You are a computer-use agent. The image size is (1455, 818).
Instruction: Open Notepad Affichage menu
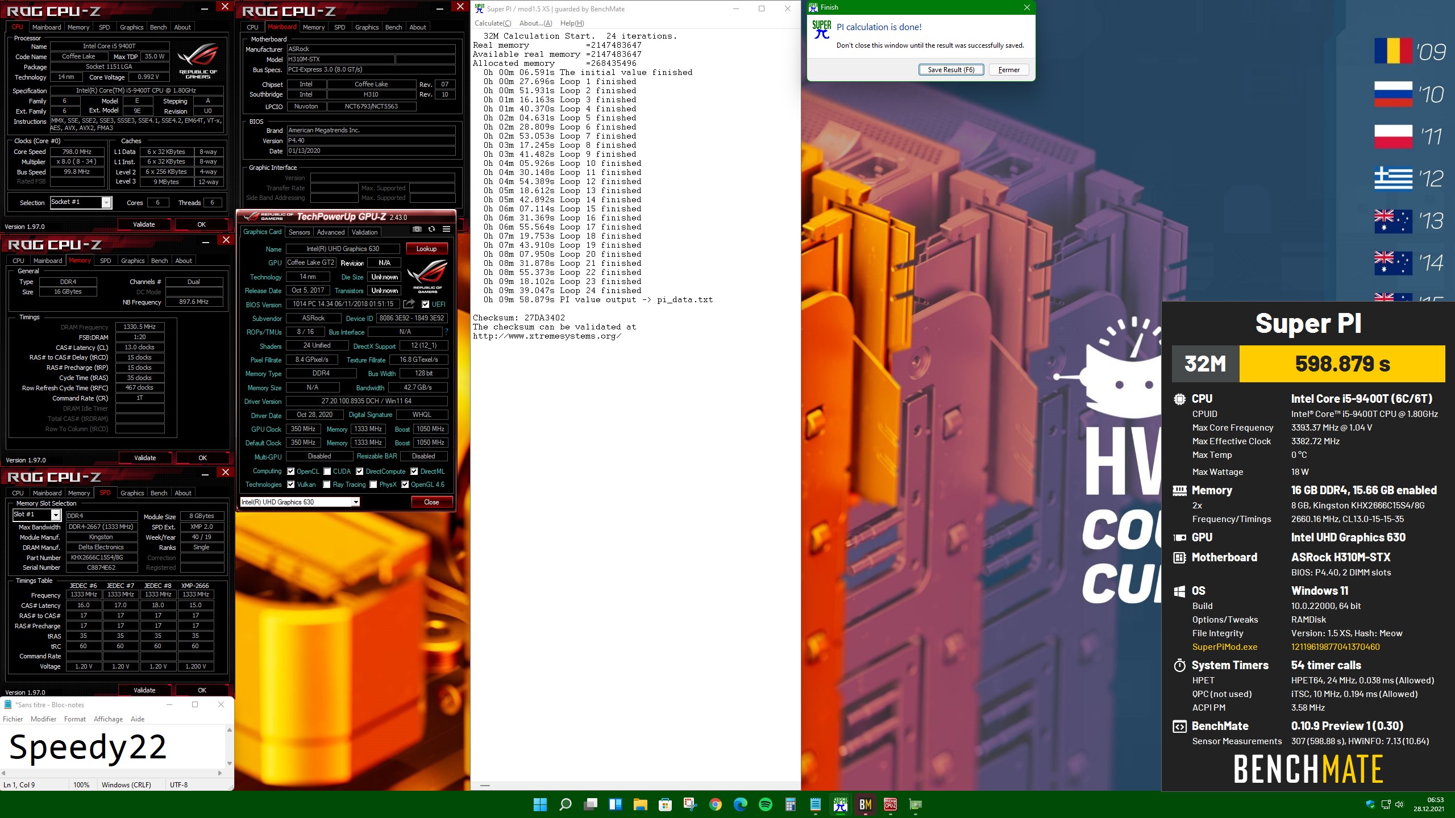(x=108, y=719)
